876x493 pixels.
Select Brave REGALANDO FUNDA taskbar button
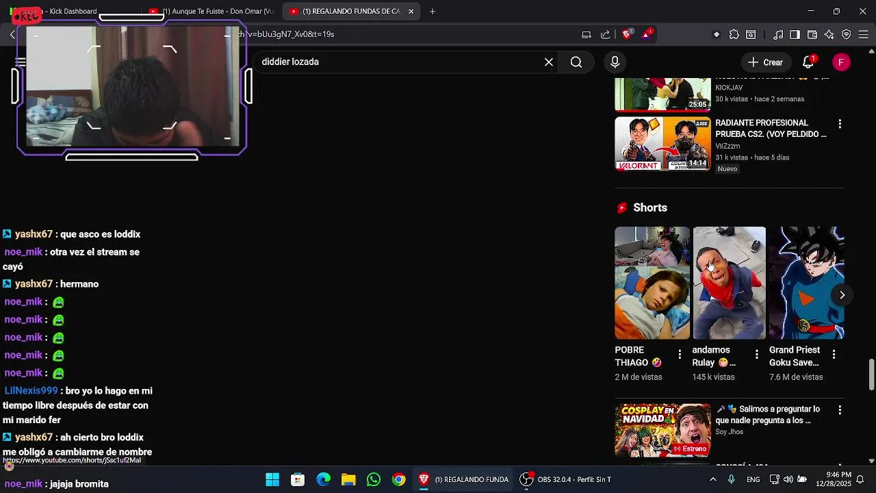click(463, 479)
